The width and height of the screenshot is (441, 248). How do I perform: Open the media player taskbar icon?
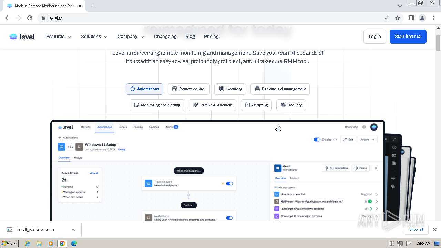click(51, 244)
